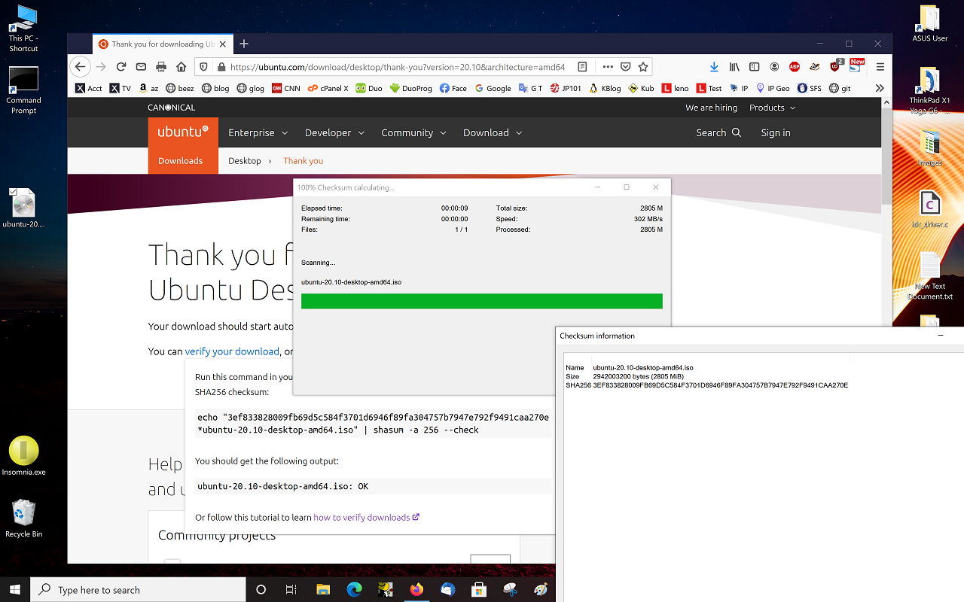This screenshot has width=964, height=602.
Task: Bookmark this page with the star icon
Action: [x=643, y=67]
